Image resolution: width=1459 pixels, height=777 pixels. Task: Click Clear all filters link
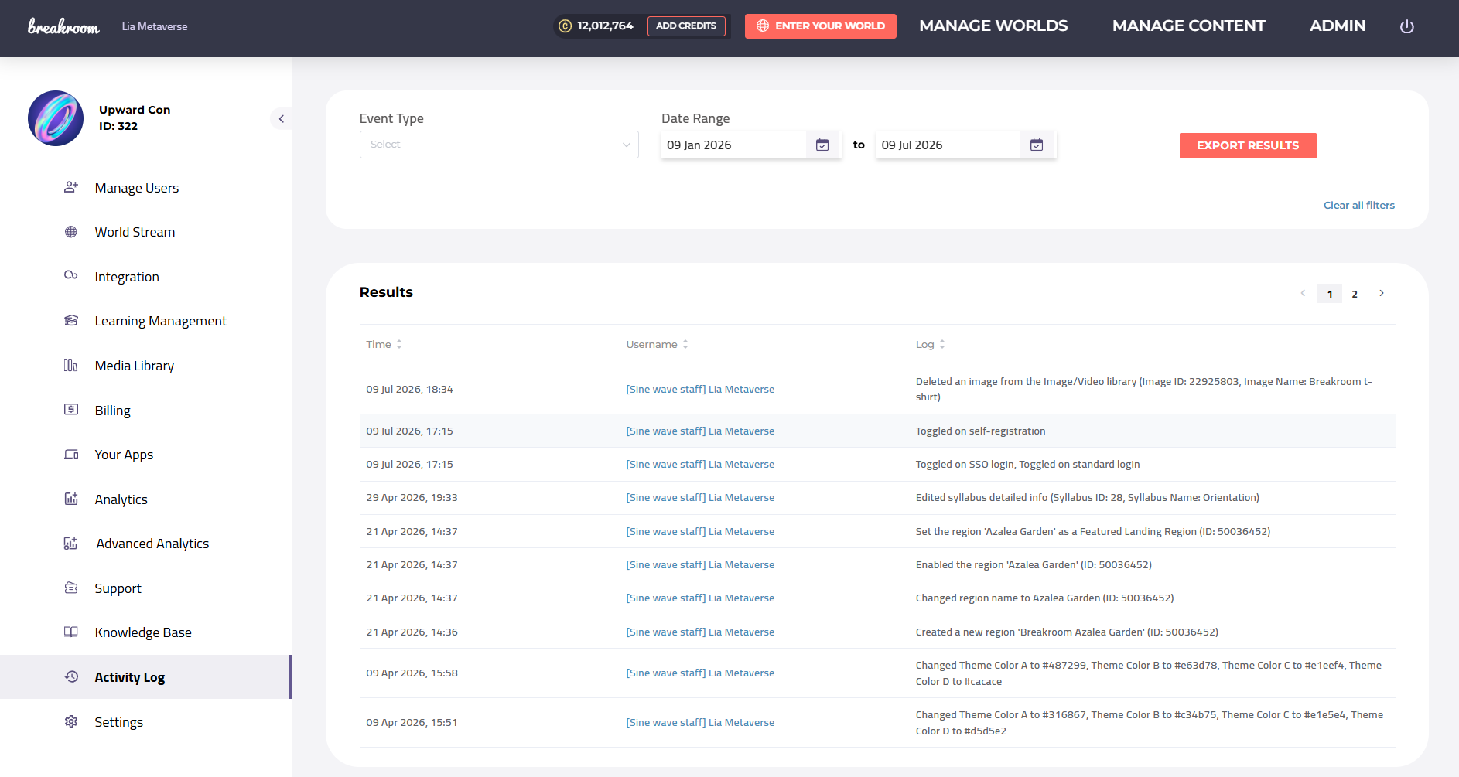(x=1359, y=205)
